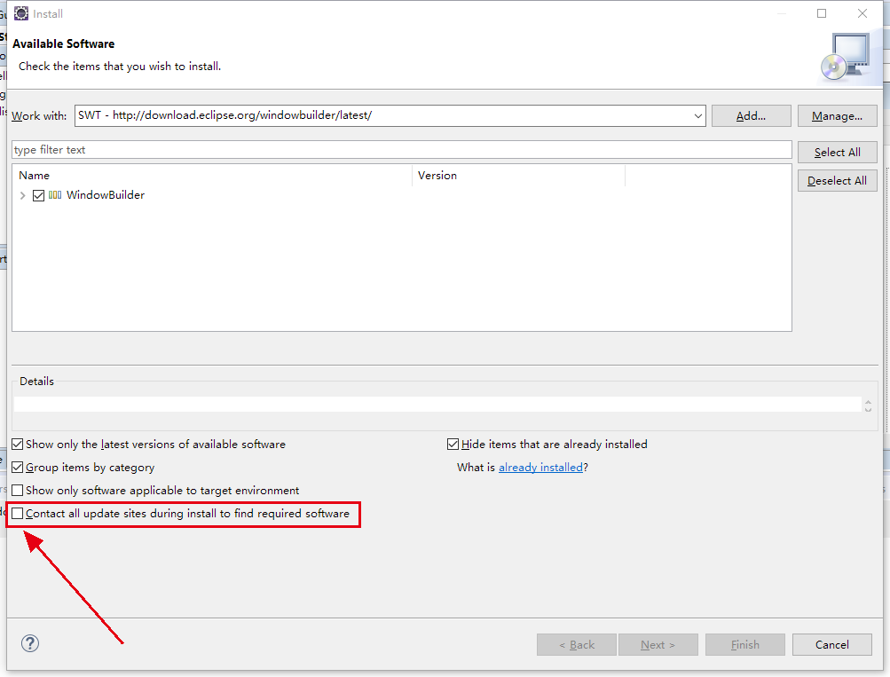Toggle Show only the latest versions checkbox
The image size is (890, 677).
tap(18, 444)
